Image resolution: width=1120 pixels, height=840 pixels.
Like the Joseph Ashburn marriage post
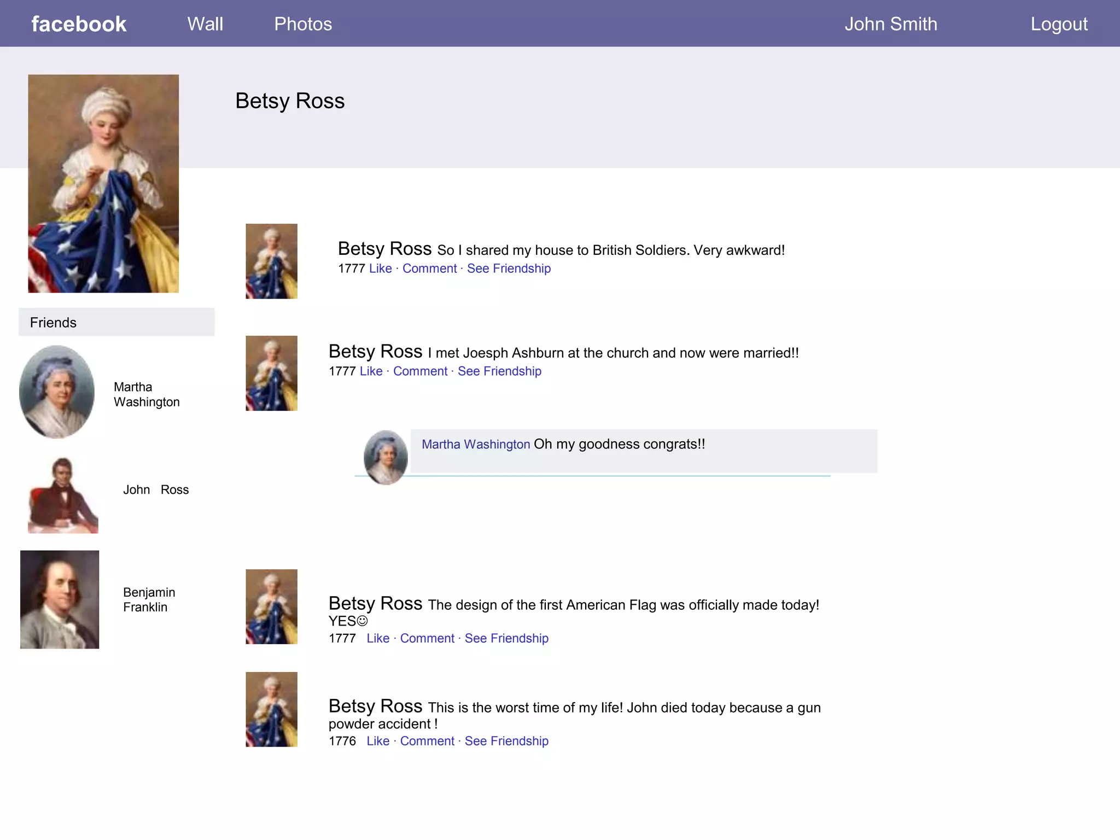coord(371,371)
